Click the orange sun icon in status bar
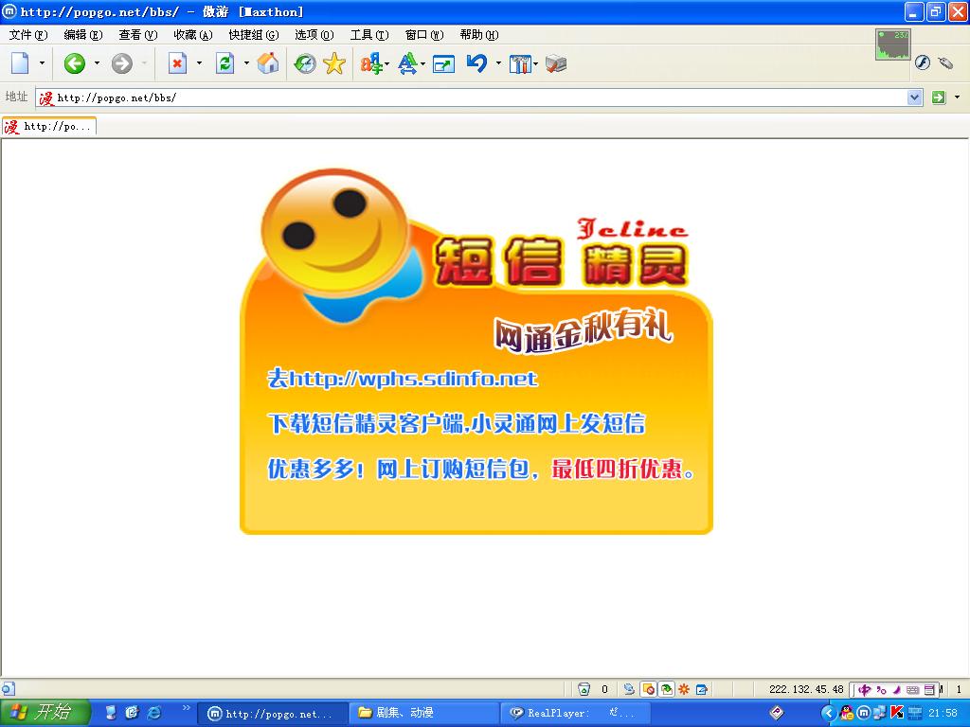970x727 pixels. click(x=684, y=689)
